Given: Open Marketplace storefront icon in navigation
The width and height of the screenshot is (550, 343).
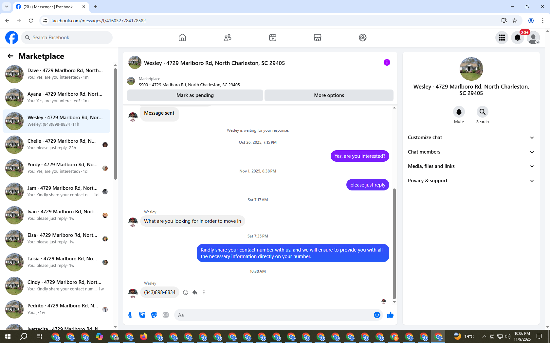Looking at the screenshot, I should coord(318,38).
